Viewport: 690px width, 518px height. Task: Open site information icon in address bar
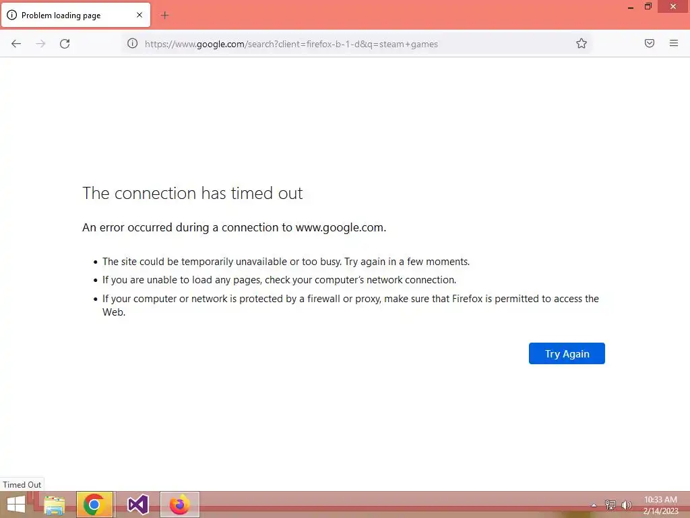(x=133, y=44)
